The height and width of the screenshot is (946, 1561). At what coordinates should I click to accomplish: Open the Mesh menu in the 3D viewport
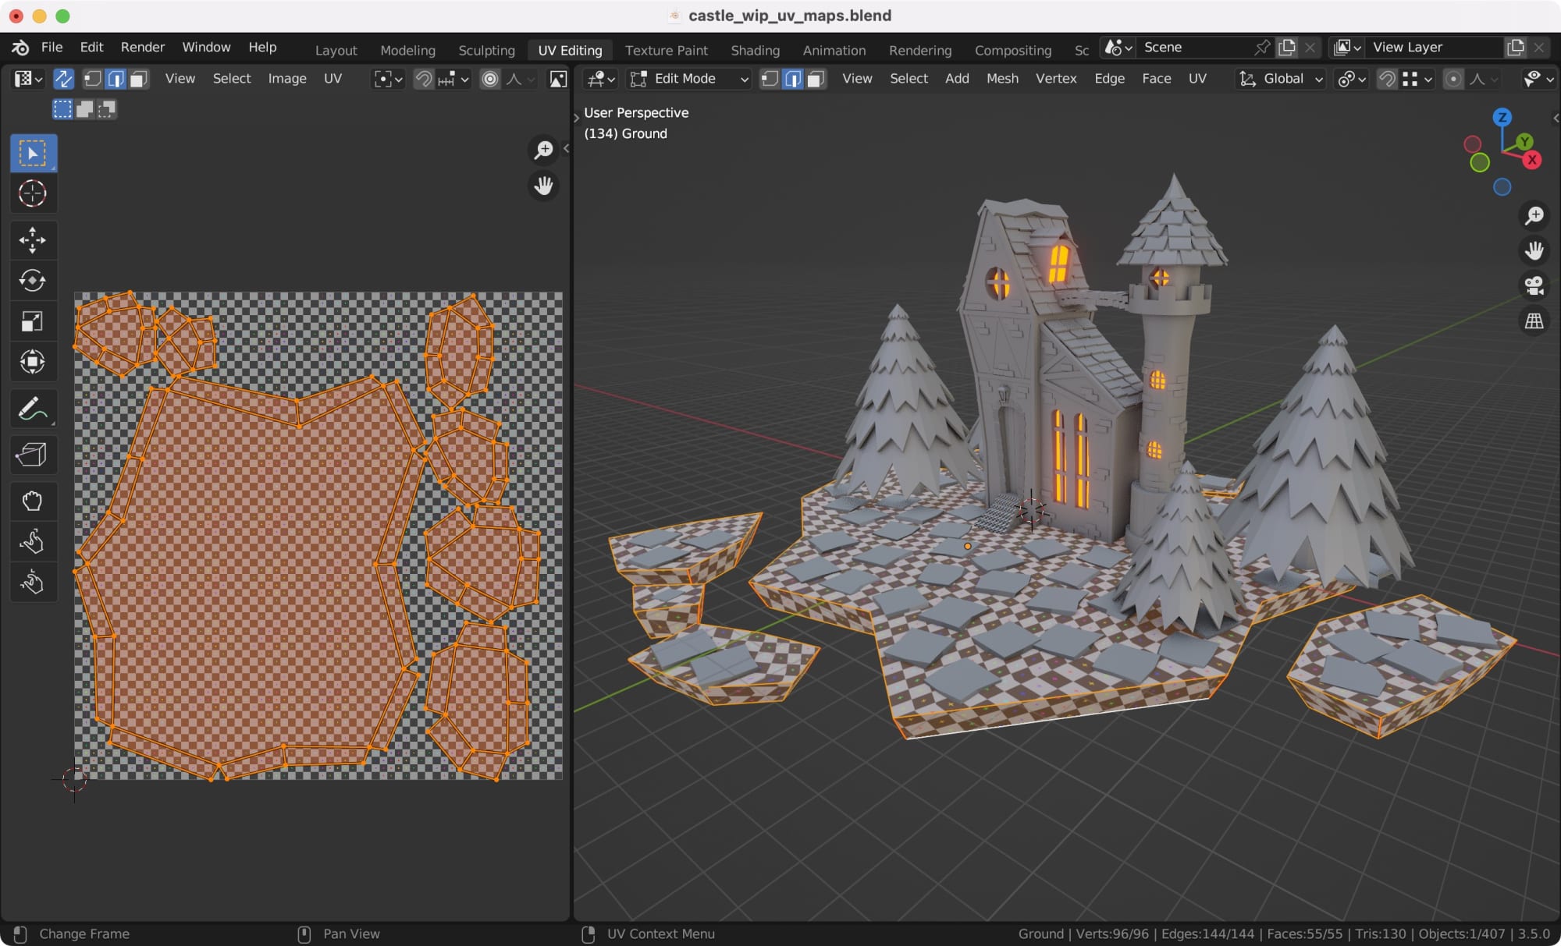pyautogui.click(x=1003, y=79)
